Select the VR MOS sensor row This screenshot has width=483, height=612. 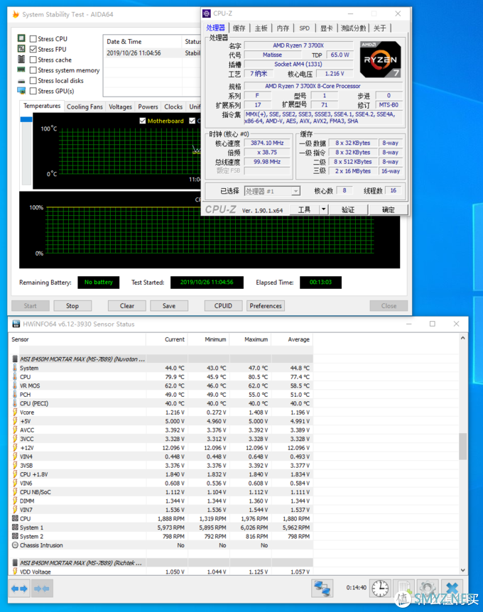tap(161, 386)
